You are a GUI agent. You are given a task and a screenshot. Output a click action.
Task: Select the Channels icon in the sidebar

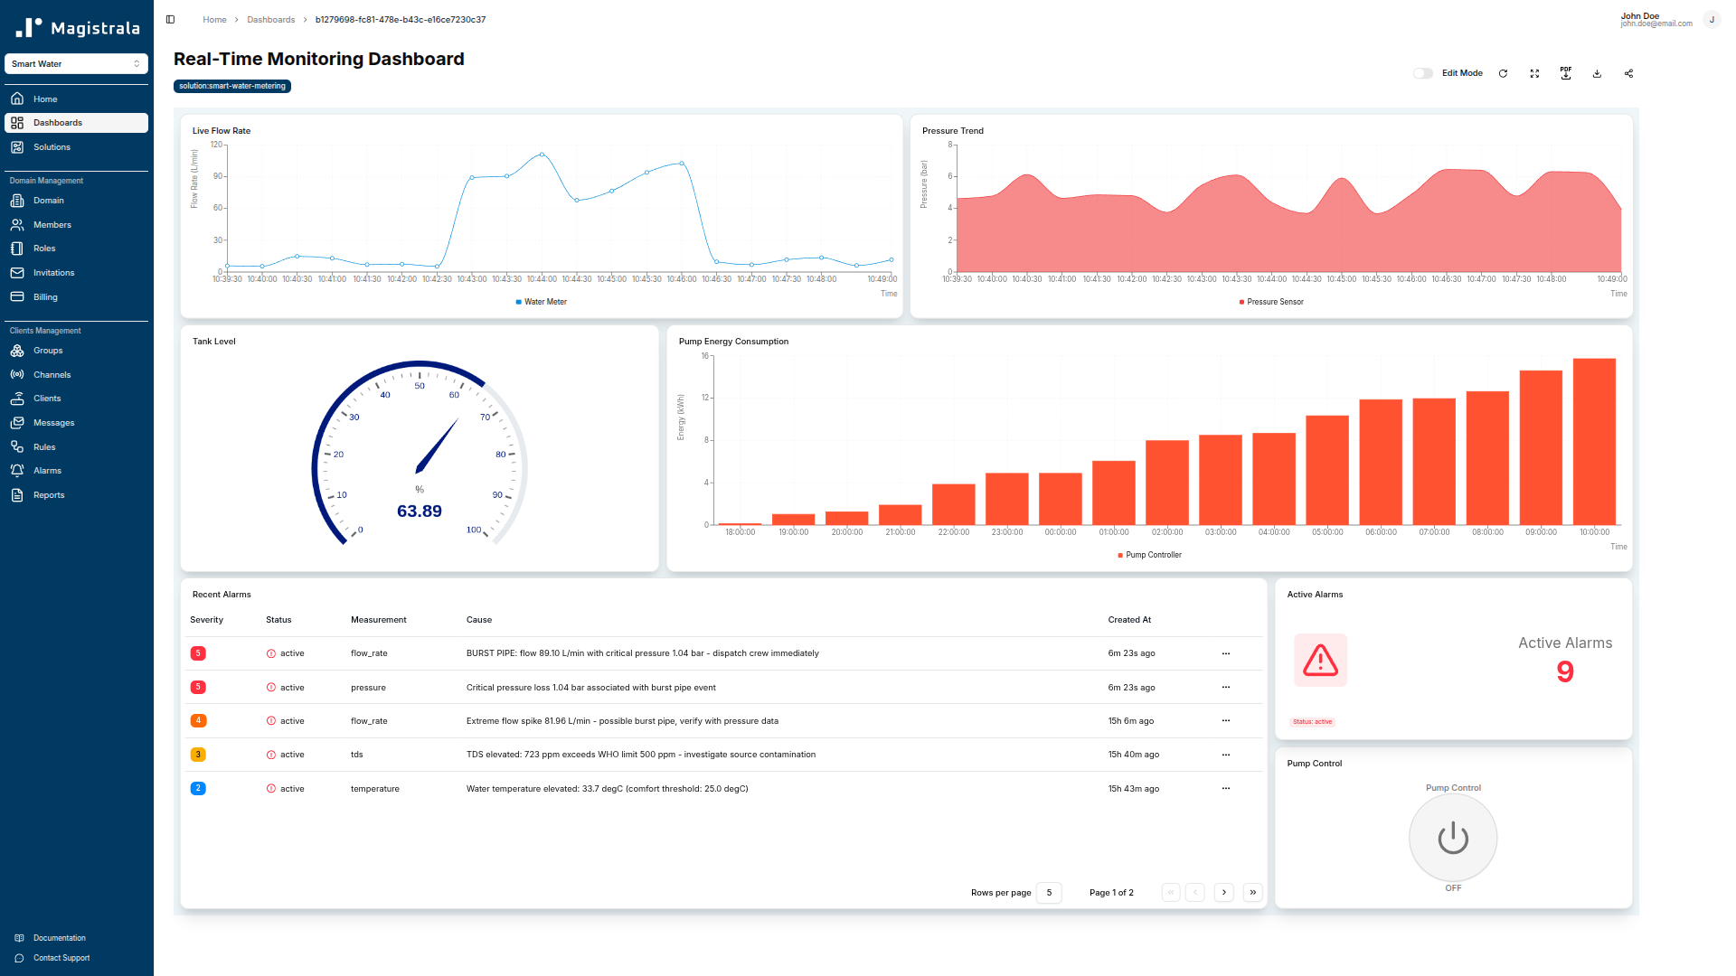coord(18,374)
